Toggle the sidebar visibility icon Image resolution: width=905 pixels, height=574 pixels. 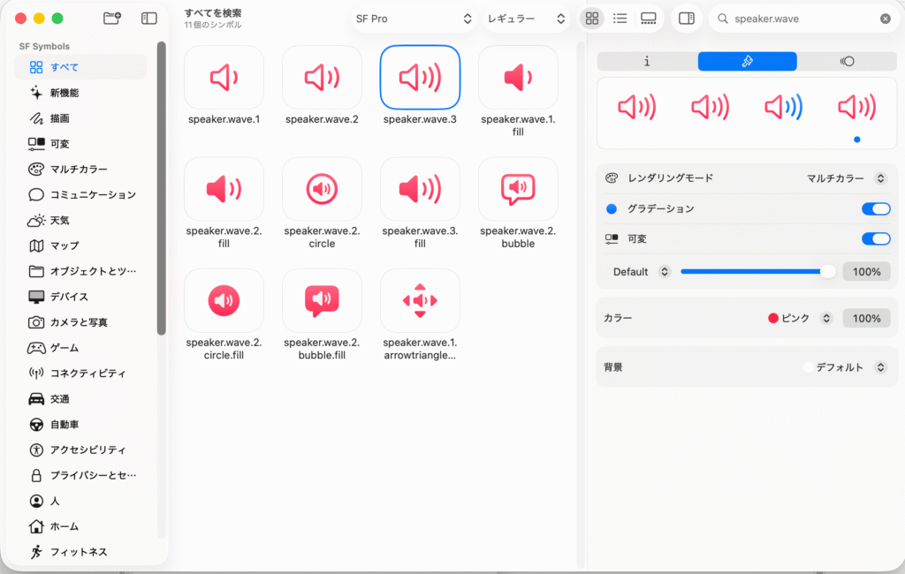coord(149,19)
